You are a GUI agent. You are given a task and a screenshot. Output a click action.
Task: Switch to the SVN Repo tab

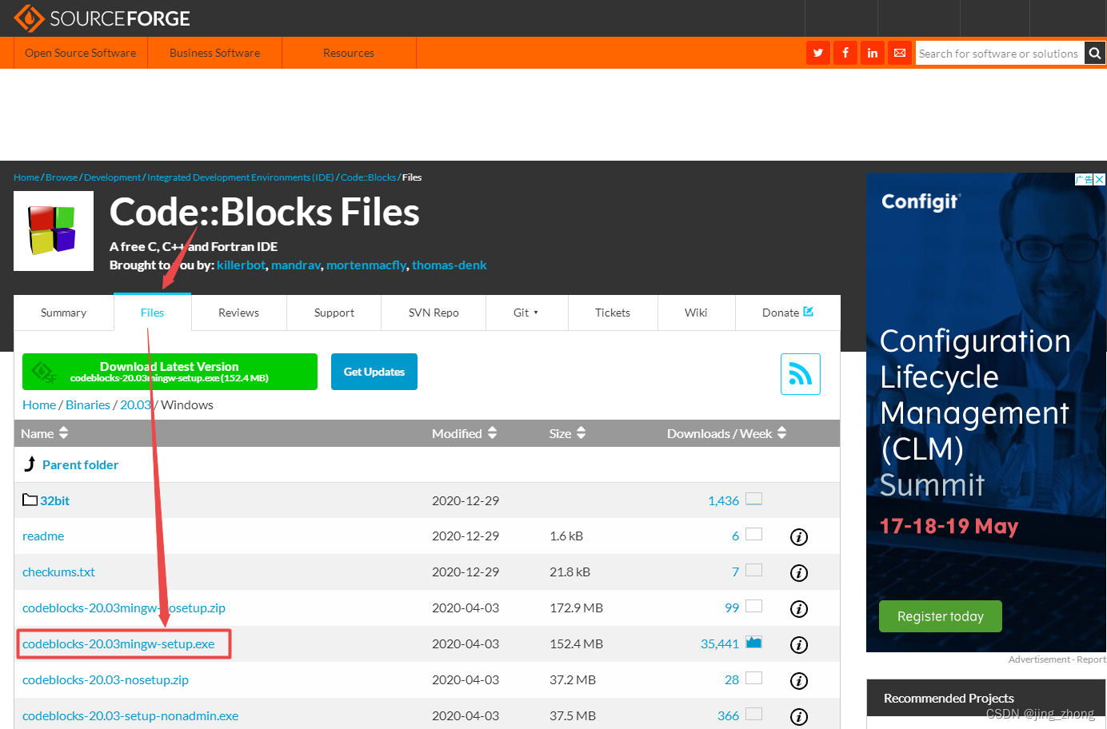point(434,313)
